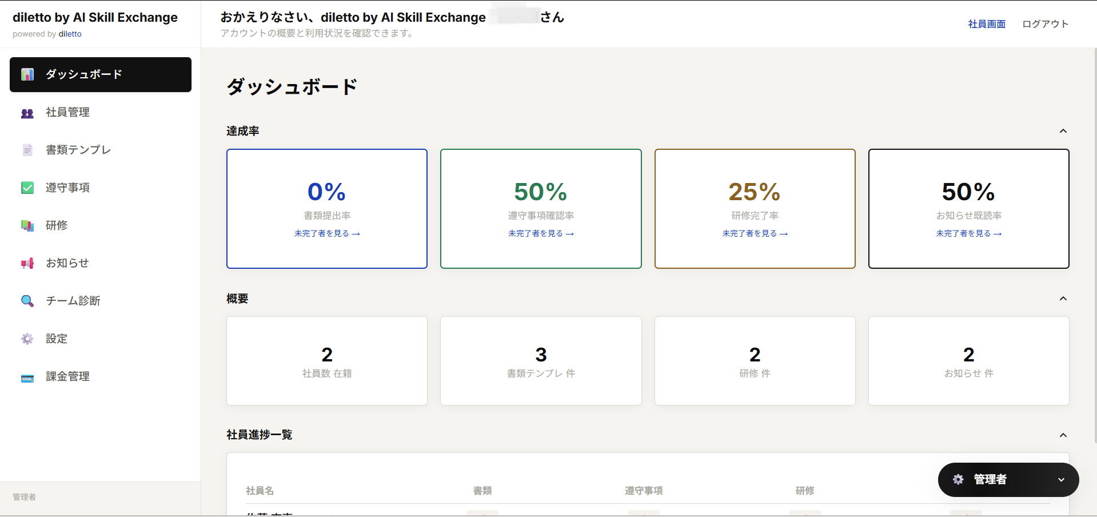Click the 管理者 label in the sidebar footer
This screenshot has height=517, width=1097.
pos(24,497)
